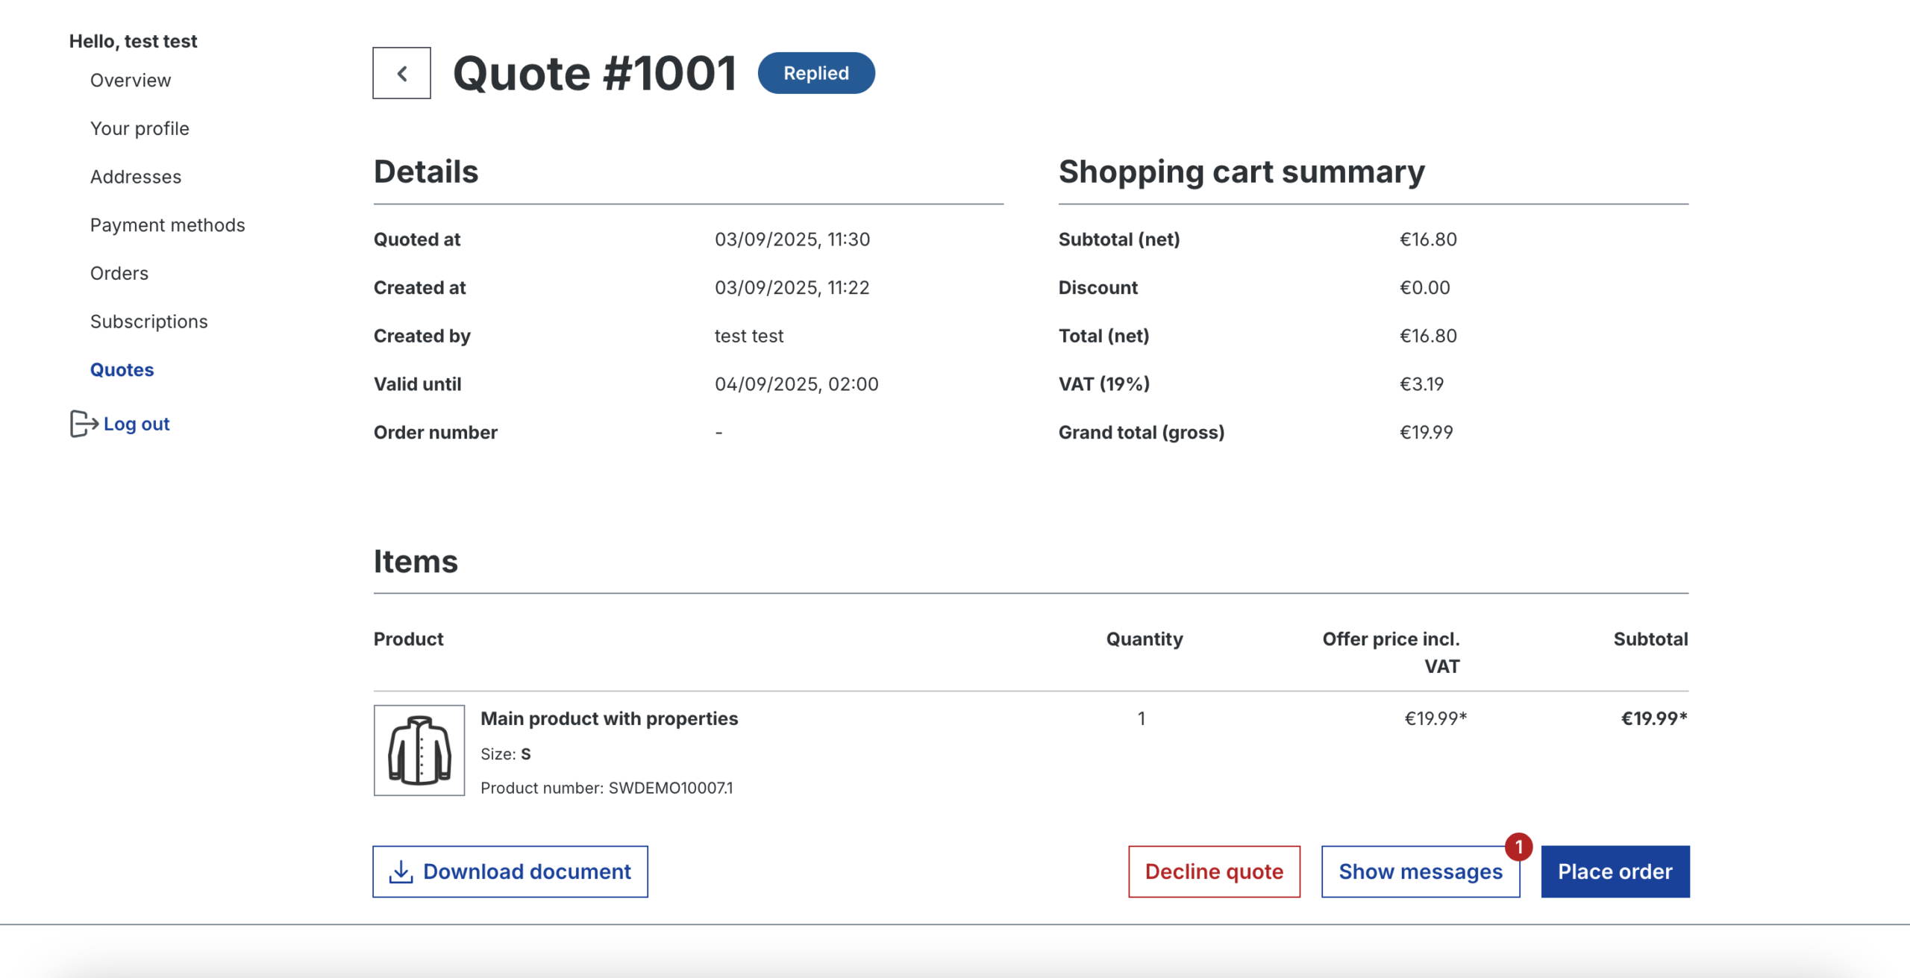Click the download arrow icon

pos(401,871)
